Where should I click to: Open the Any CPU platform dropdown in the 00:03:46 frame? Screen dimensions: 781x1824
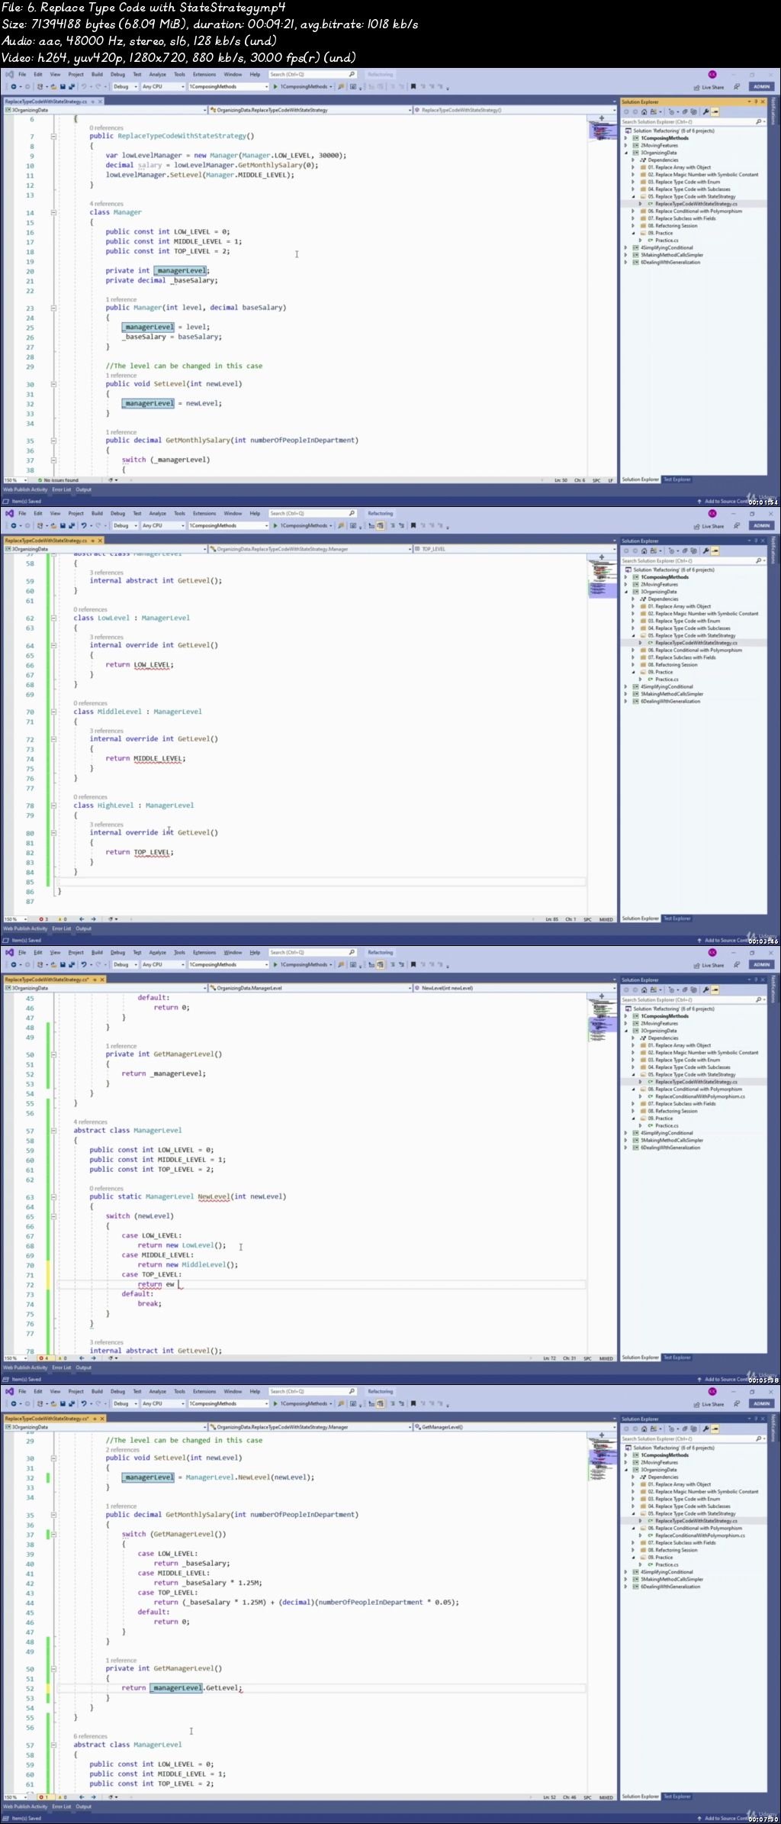coord(163,525)
